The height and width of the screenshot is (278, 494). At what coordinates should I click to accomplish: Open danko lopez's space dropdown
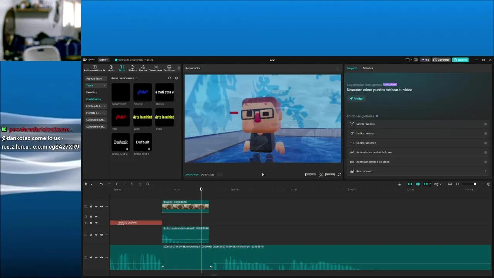coord(124,78)
